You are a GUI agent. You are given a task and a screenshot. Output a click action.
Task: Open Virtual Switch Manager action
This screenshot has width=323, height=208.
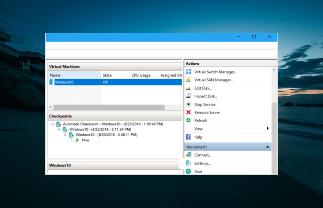click(x=215, y=72)
